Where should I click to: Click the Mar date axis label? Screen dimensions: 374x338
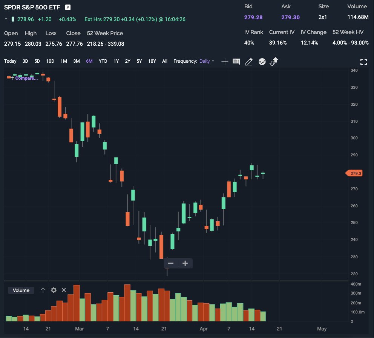point(80,329)
